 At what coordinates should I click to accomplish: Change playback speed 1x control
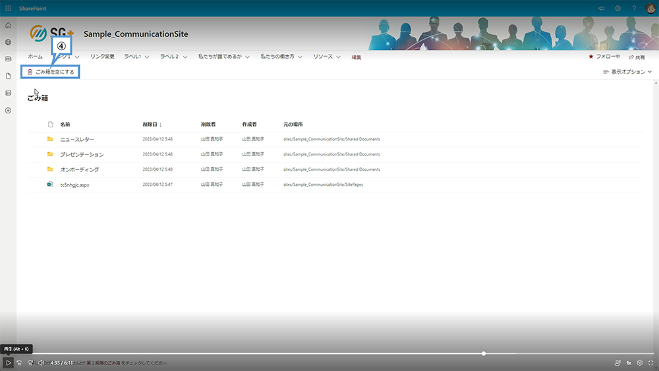tap(629, 363)
